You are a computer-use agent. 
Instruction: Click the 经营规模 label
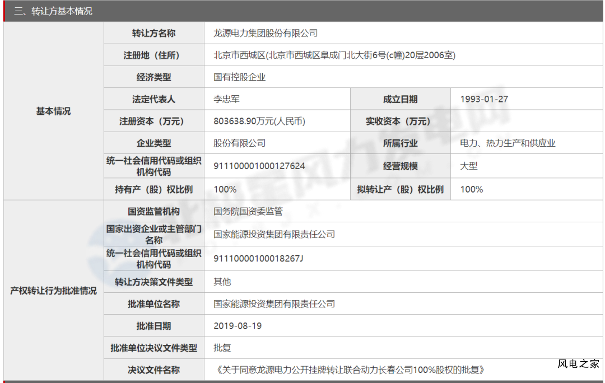(400, 166)
